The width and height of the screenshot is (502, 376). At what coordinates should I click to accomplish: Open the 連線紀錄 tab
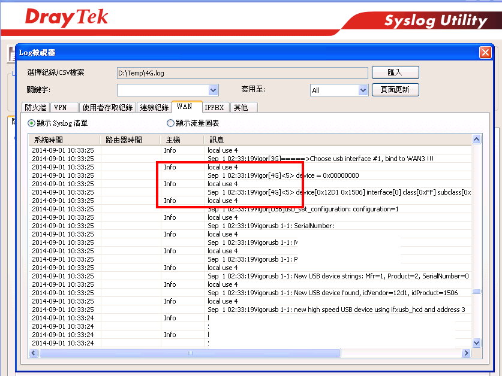click(154, 107)
